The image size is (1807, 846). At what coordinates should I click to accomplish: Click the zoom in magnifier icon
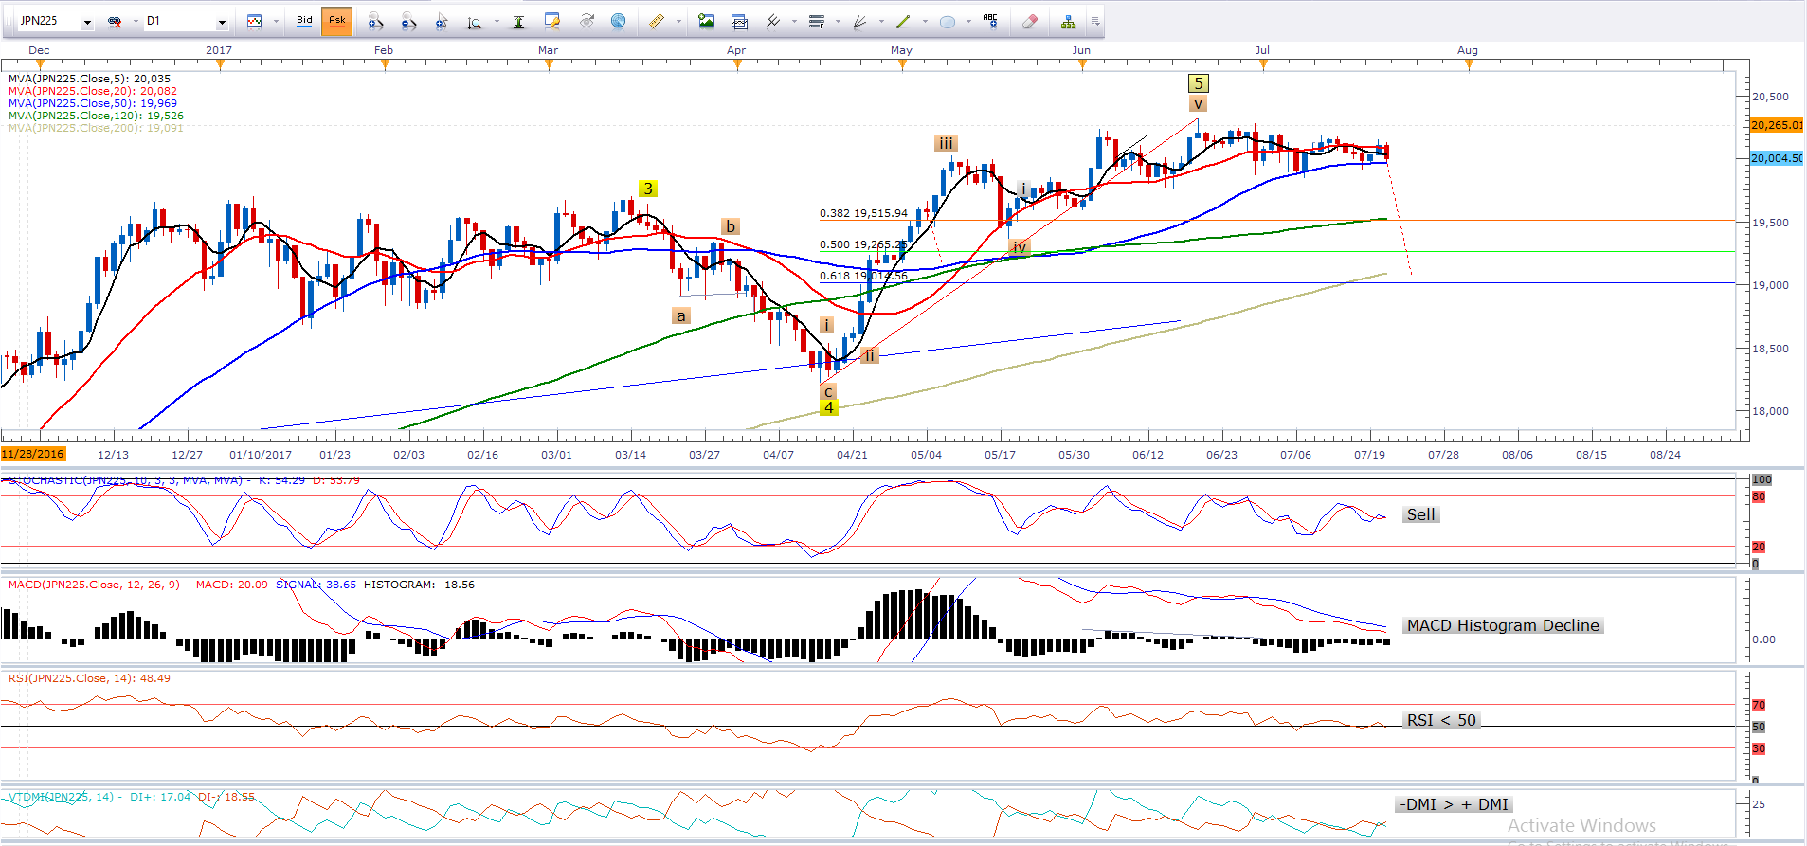tap(375, 21)
